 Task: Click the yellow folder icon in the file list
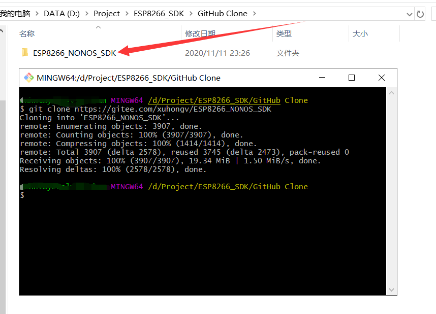(24, 52)
